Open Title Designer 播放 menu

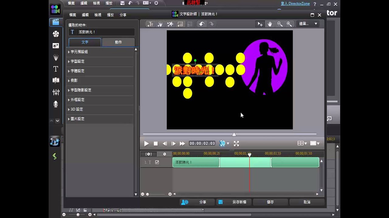(110, 15)
